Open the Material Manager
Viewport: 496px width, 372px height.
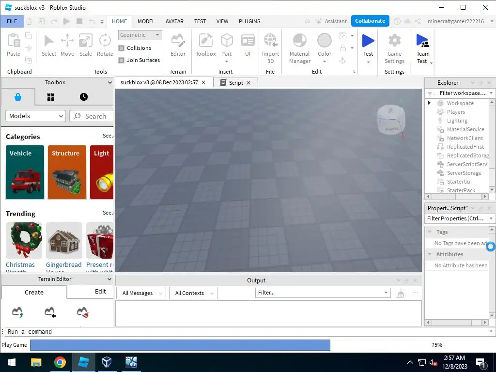pyautogui.click(x=299, y=48)
